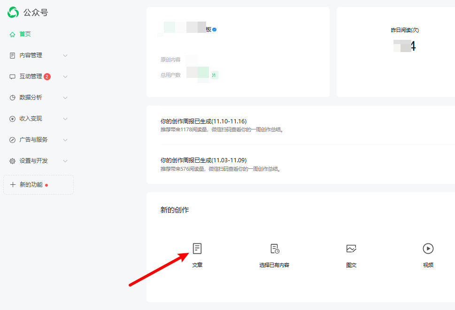Viewport: 455px width, 310px height.
Task: Open 选择已有内容 icon
Action: coord(274,249)
